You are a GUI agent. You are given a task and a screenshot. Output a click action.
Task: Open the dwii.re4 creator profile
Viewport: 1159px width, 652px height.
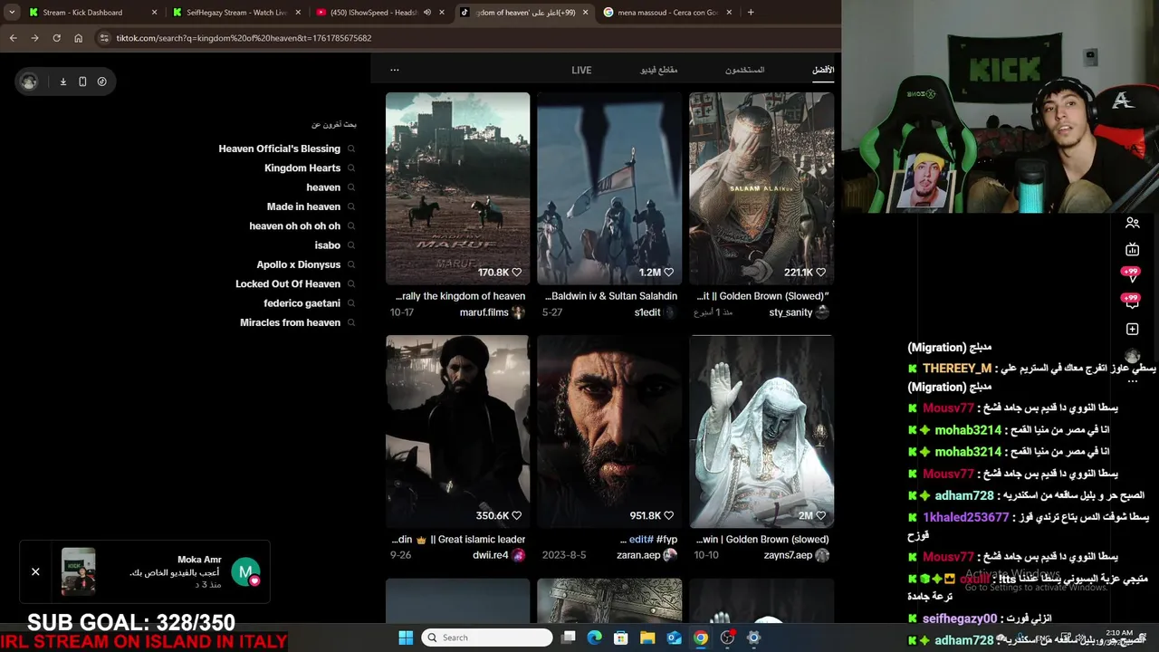tap(499, 555)
